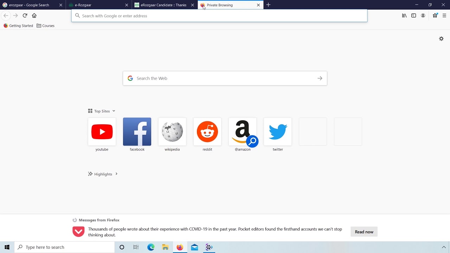This screenshot has height=253, width=450.
Task: Open Getting Started bookmark
Action: coord(18,26)
